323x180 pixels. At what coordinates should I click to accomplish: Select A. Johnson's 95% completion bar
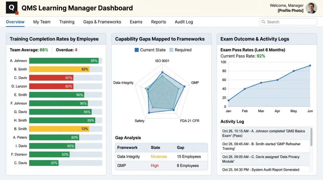64,61
